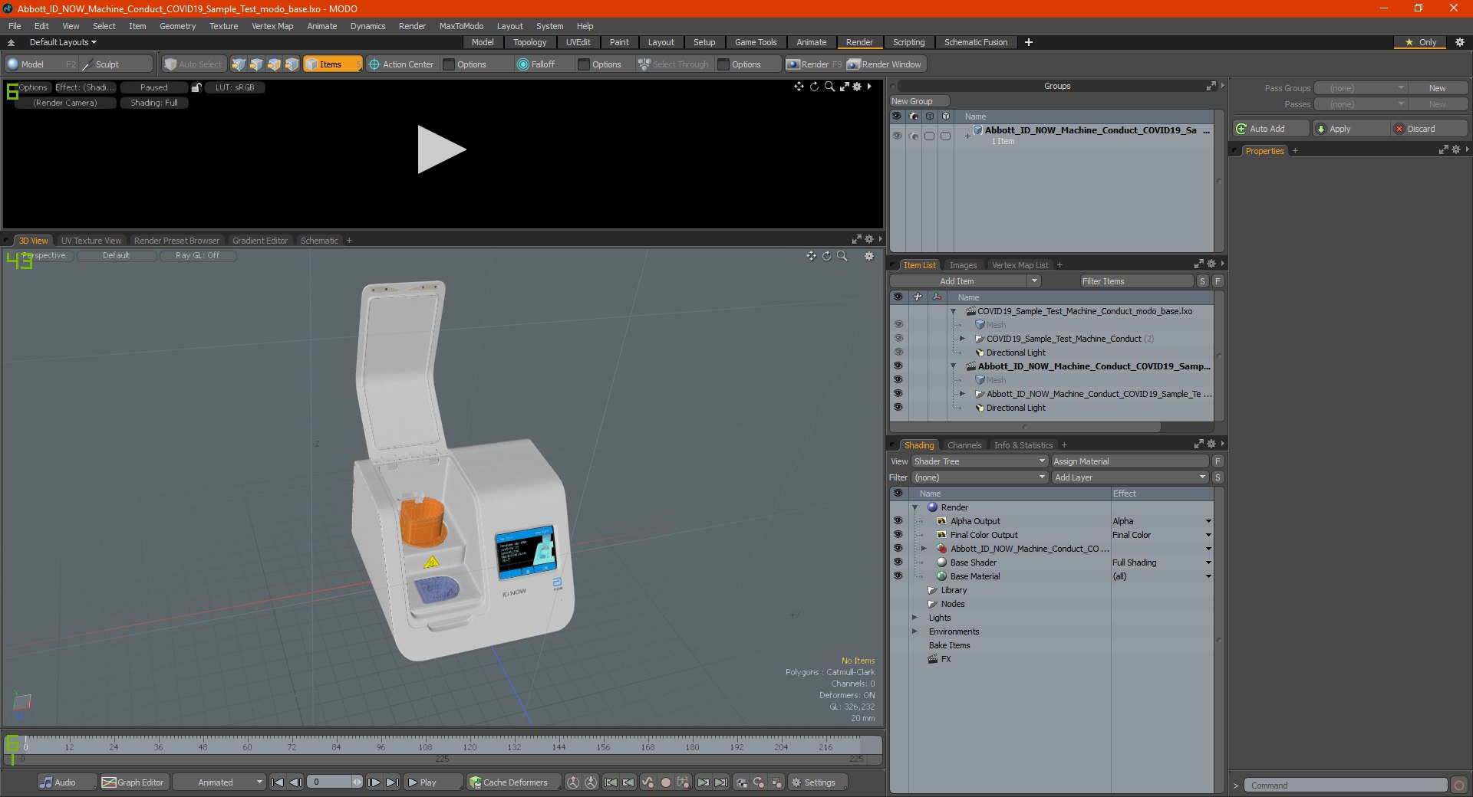The width and height of the screenshot is (1473, 797).
Task: Collapse the Render tree node
Action: click(914, 507)
